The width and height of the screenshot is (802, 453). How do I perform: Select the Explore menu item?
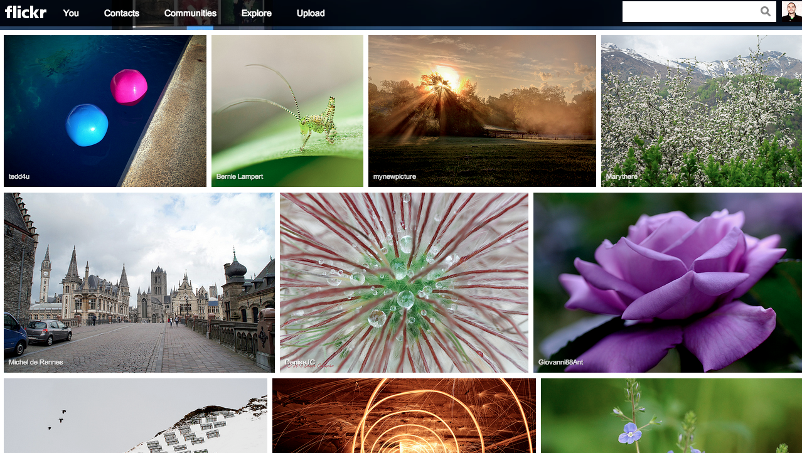pos(256,13)
